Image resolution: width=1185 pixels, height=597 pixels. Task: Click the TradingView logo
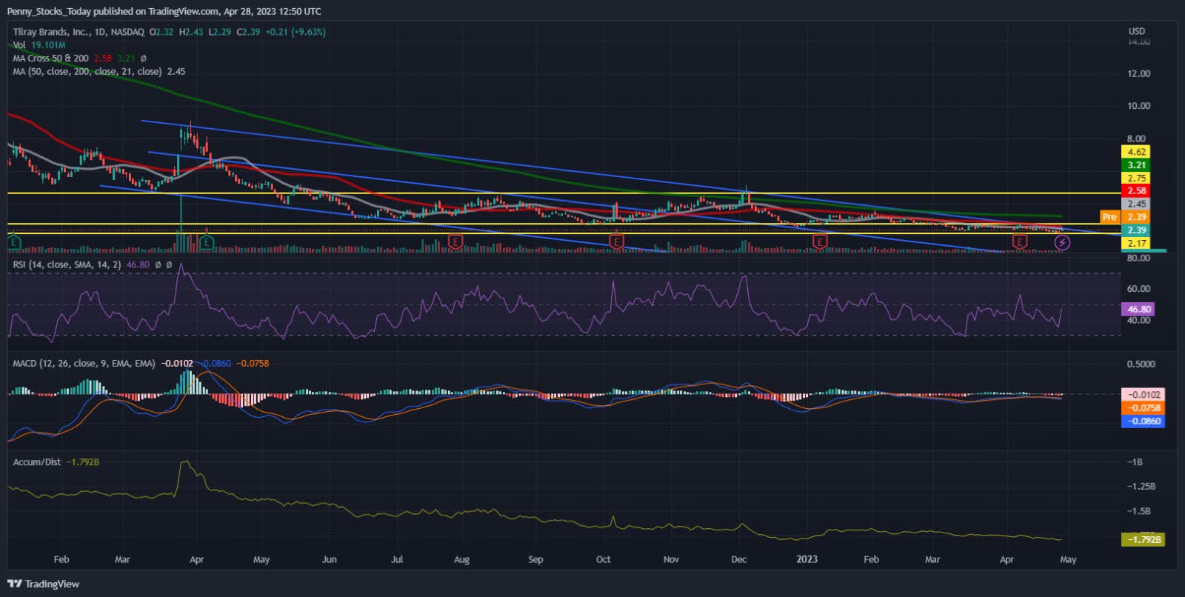[44, 584]
